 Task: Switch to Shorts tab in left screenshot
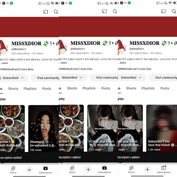(13, 88)
